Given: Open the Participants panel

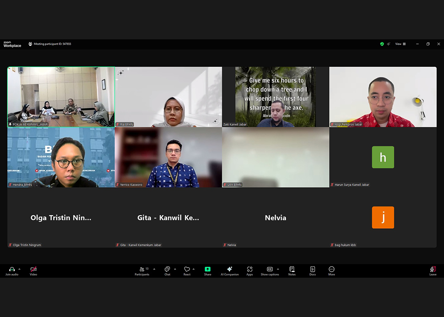Looking at the screenshot, I should pyautogui.click(x=142, y=270).
